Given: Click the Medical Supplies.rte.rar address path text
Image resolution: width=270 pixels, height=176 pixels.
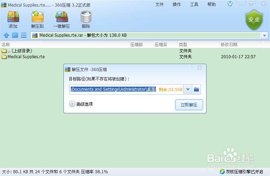Looking at the screenshot, I should (61, 35).
